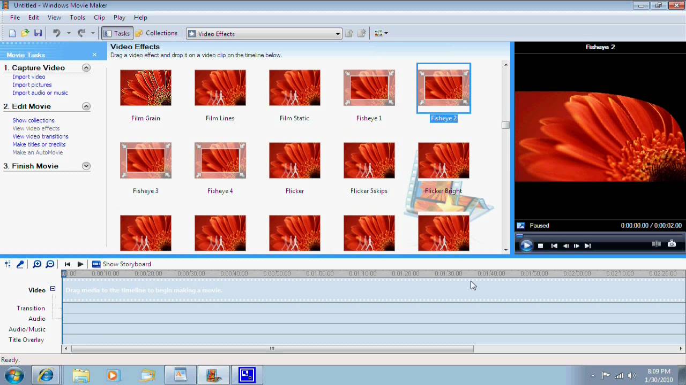The height and width of the screenshot is (385, 686).
Task: Select the Film Grain effect thumbnail
Action: click(x=146, y=88)
